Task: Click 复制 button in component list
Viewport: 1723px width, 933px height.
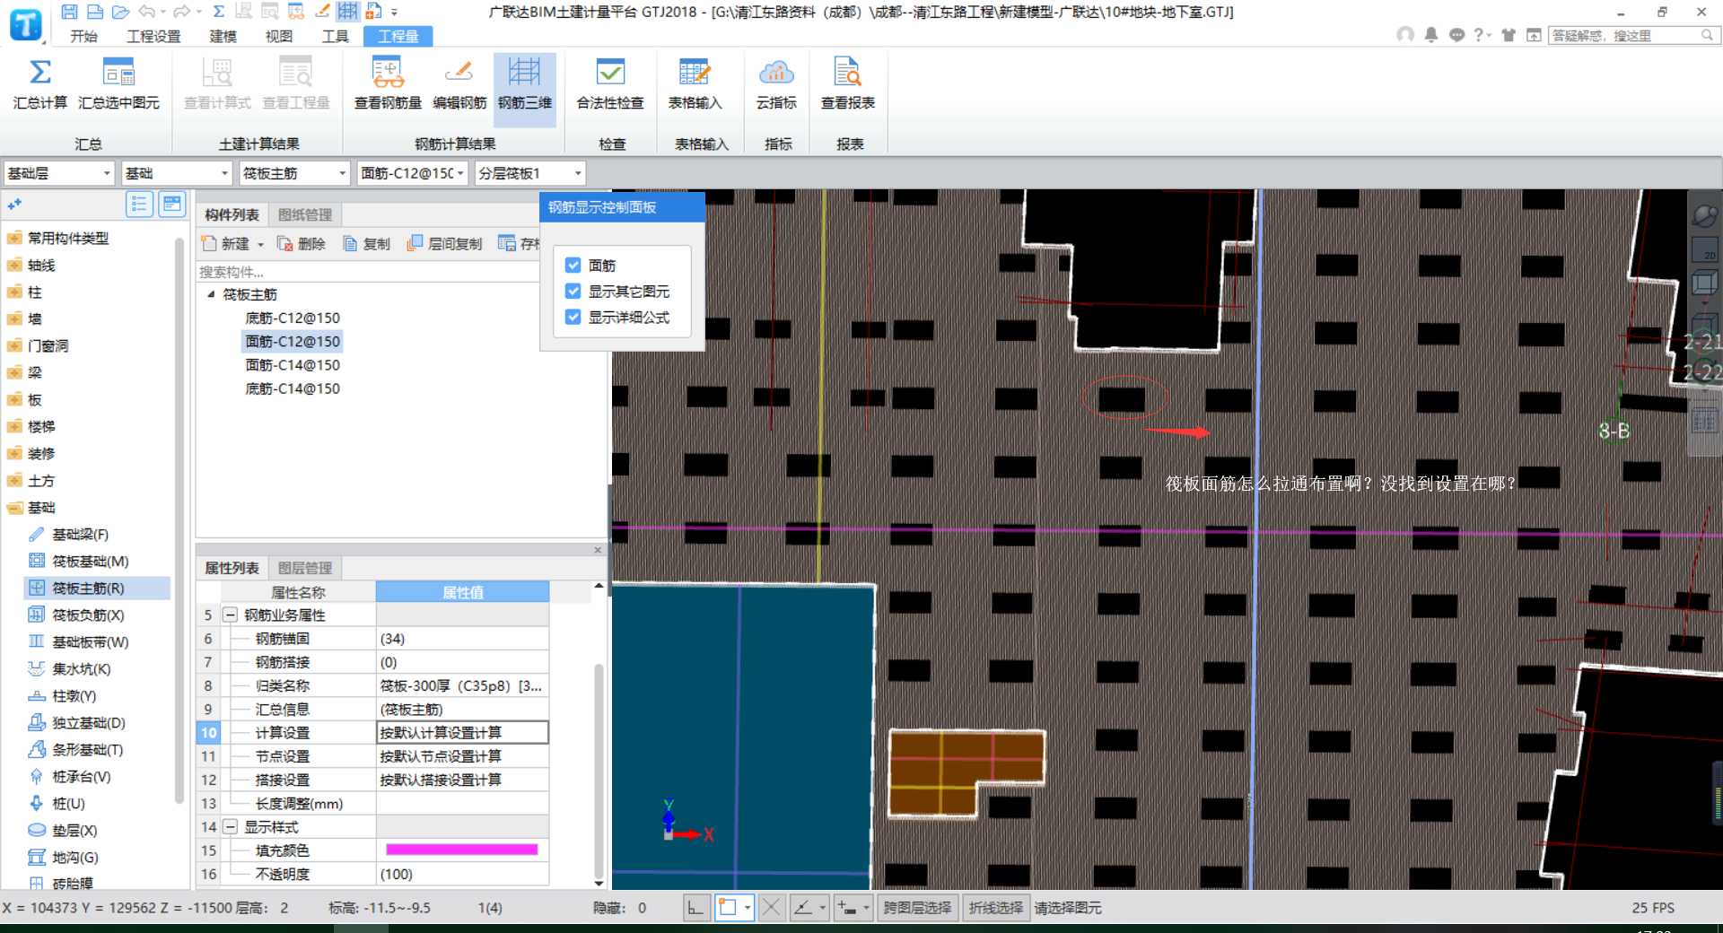Action: pyautogui.click(x=367, y=244)
